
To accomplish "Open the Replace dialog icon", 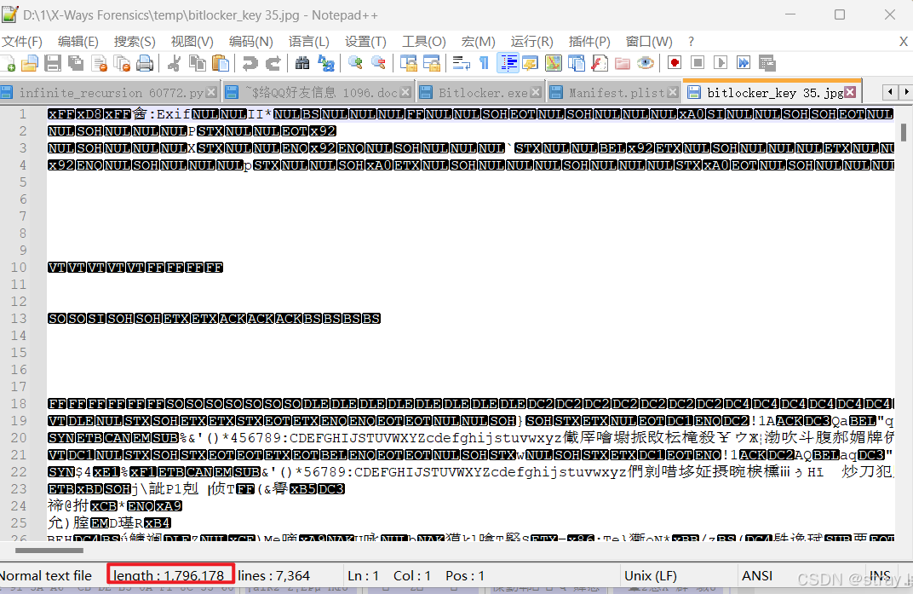I will tap(326, 63).
